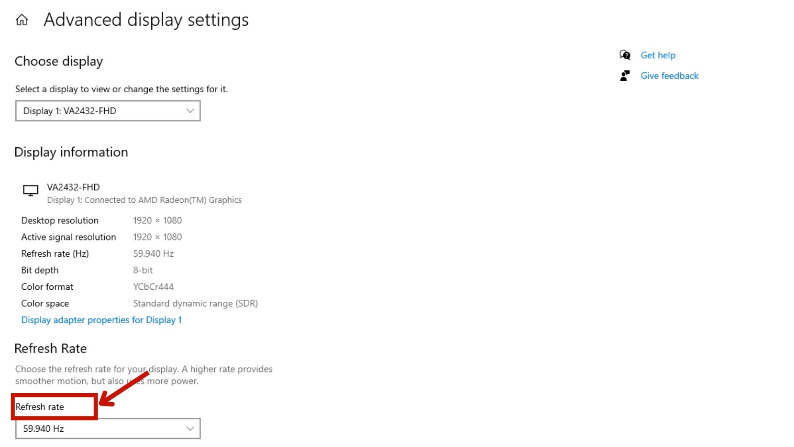Open the Display 1: VA2432-FHD selector
This screenshot has height=447, width=794.
tap(108, 111)
